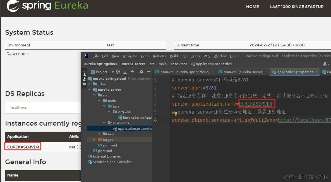Screen dimensions: 331x182
Task: Open the VCS menu
Action: point(207,56)
